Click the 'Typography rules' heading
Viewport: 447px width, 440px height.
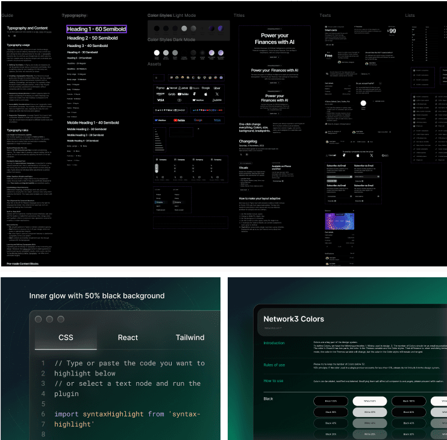pos(17,130)
